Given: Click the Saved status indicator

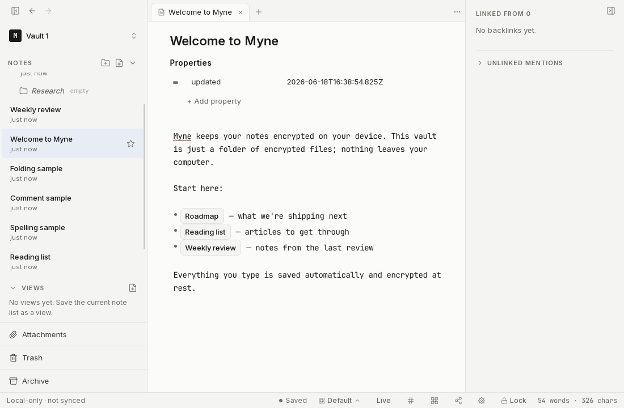Looking at the screenshot, I should tap(293, 401).
